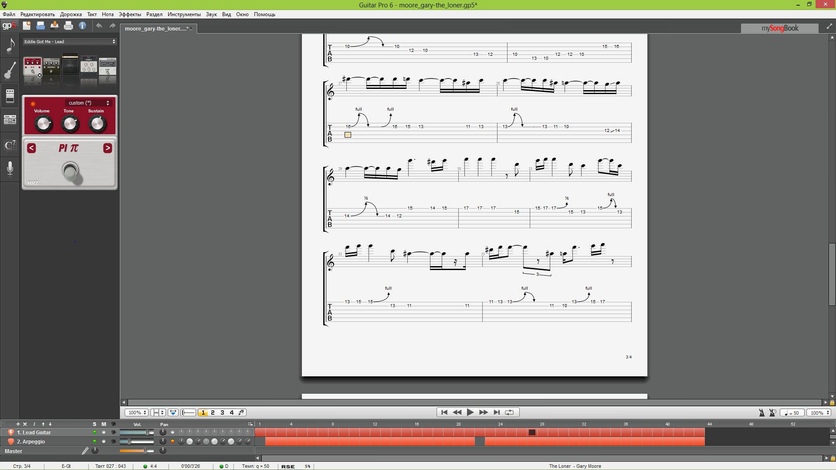The width and height of the screenshot is (836, 470).
Task: Delete the track with the X icon
Action: 25,424
